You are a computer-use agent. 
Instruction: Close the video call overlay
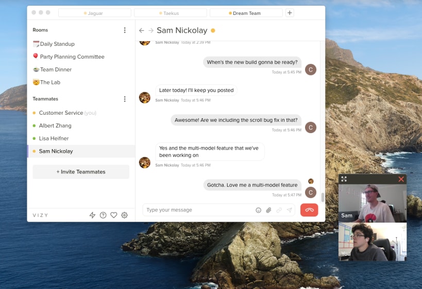[x=401, y=179]
